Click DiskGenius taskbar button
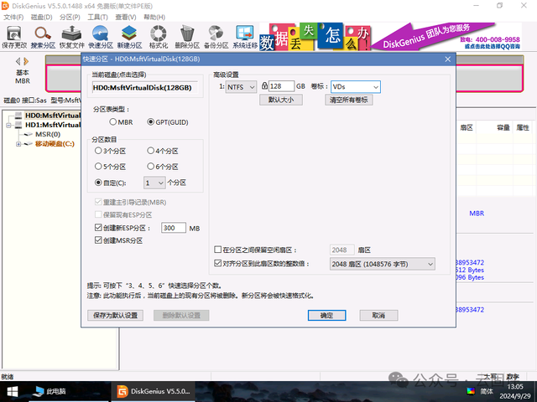Screen dimensions: 537x402 [x=153, y=391]
